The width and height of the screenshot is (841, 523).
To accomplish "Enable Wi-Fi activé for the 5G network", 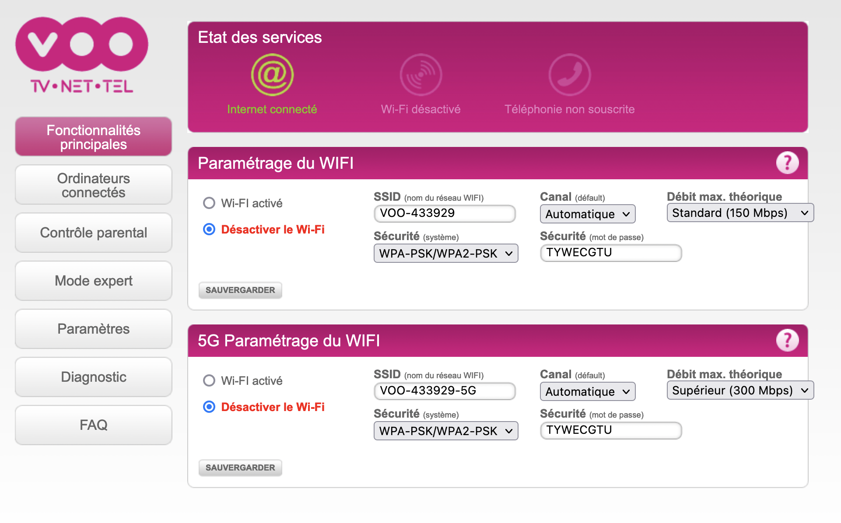I will [x=209, y=380].
